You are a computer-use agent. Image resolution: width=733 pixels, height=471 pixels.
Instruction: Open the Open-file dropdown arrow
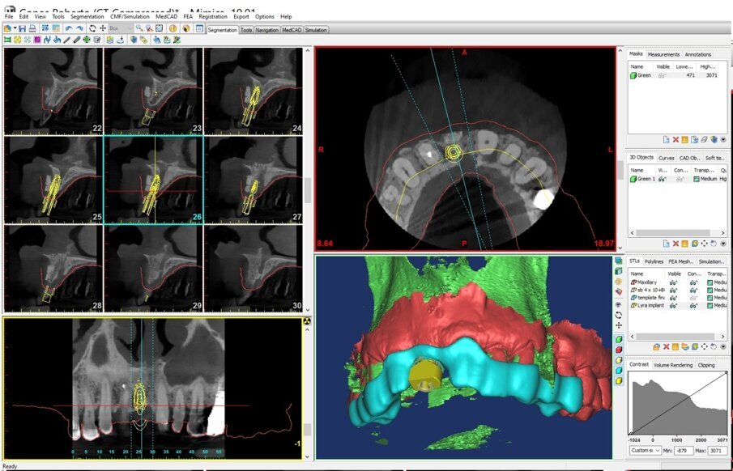coord(14,28)
